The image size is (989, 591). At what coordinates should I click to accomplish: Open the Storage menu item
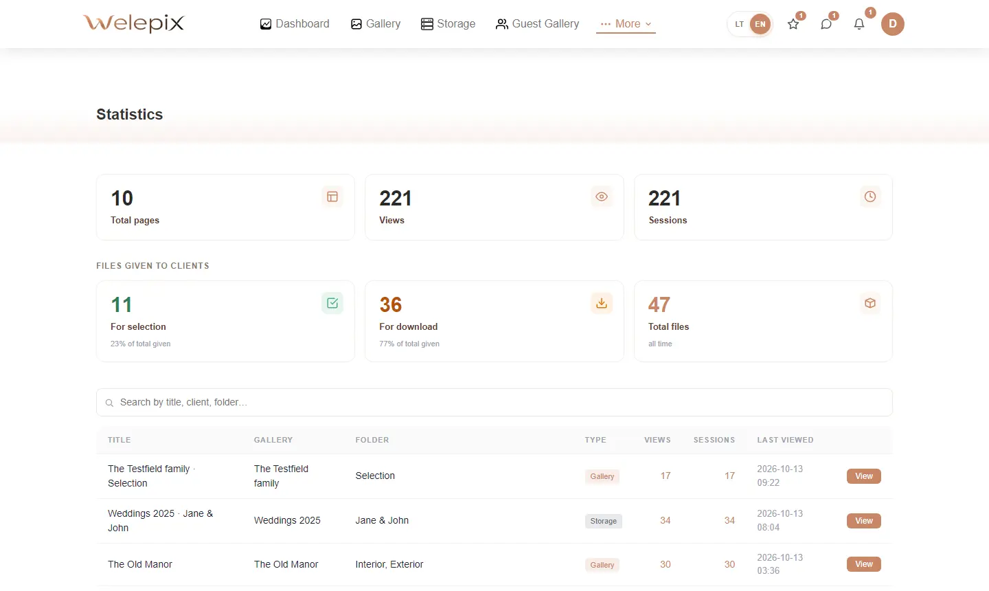click(x=448, y=24)
